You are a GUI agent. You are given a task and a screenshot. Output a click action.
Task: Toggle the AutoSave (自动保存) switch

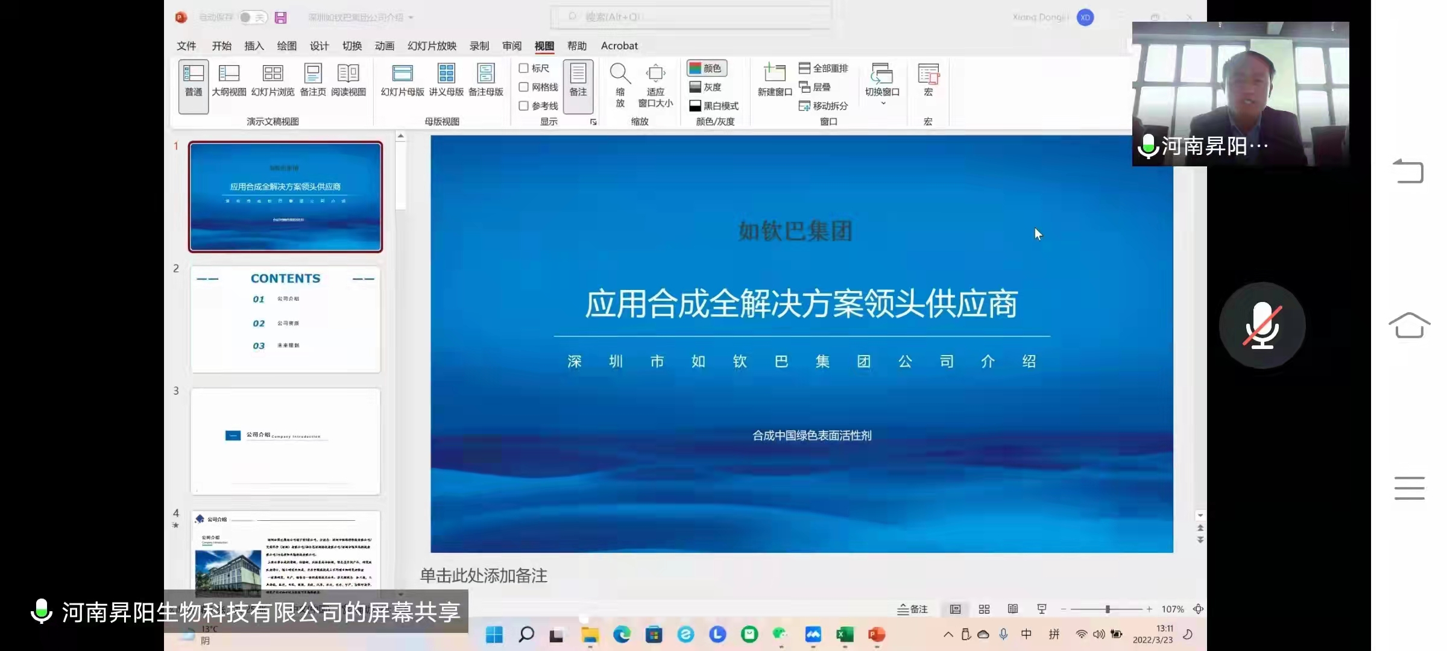coord(252,17)
